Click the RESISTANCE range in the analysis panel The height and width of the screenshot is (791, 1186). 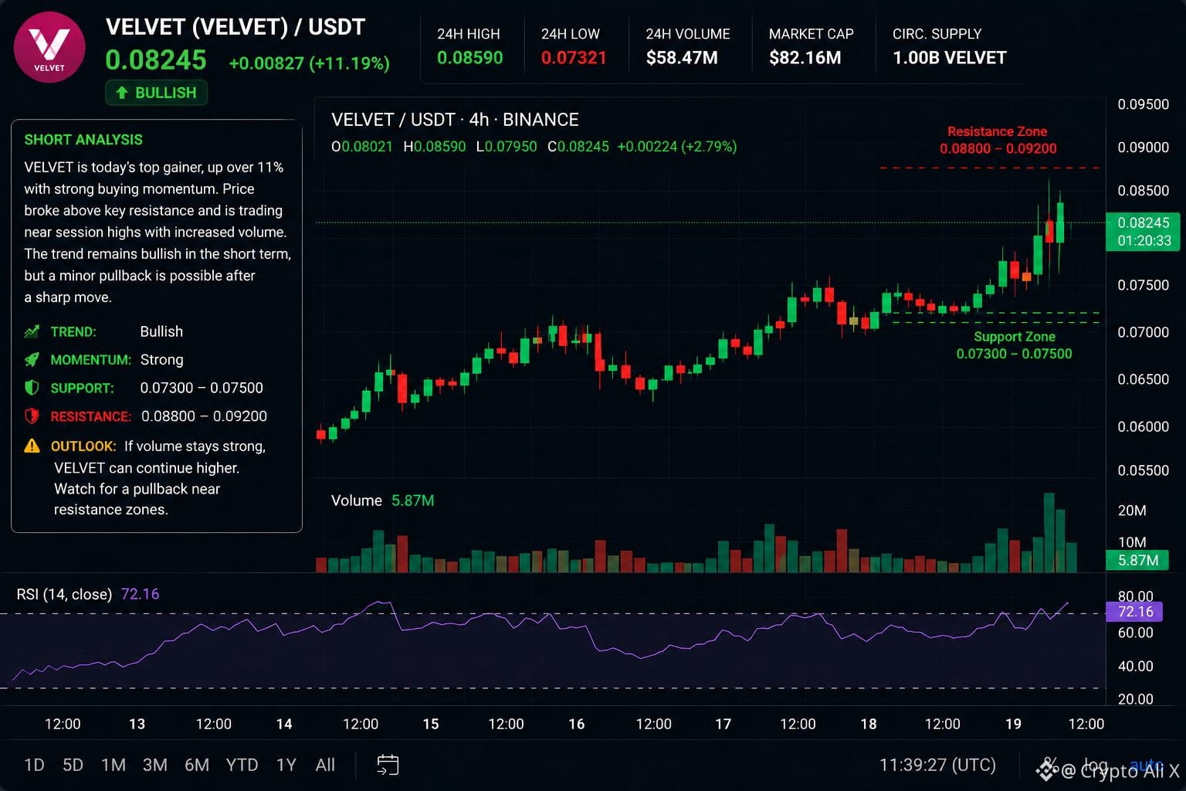pyautogui.click(x=204, y=416)
